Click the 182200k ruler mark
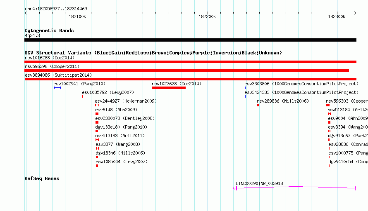This screenshot has height=211, width=368. [x=207, y=16]
